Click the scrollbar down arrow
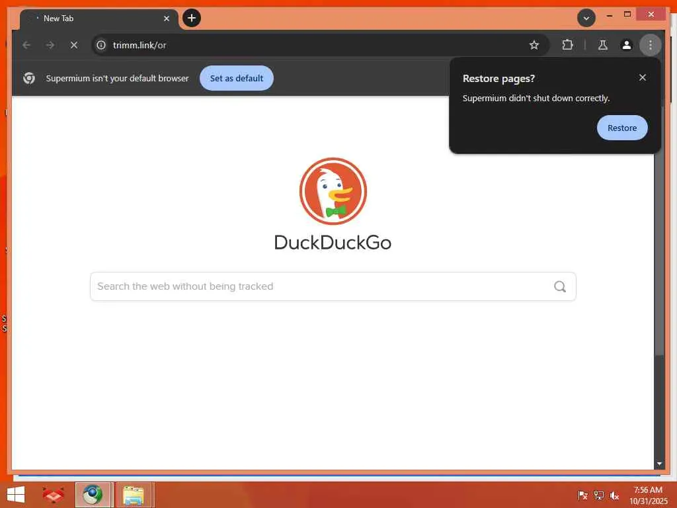The image size is (677, 508). pos(659,464)
